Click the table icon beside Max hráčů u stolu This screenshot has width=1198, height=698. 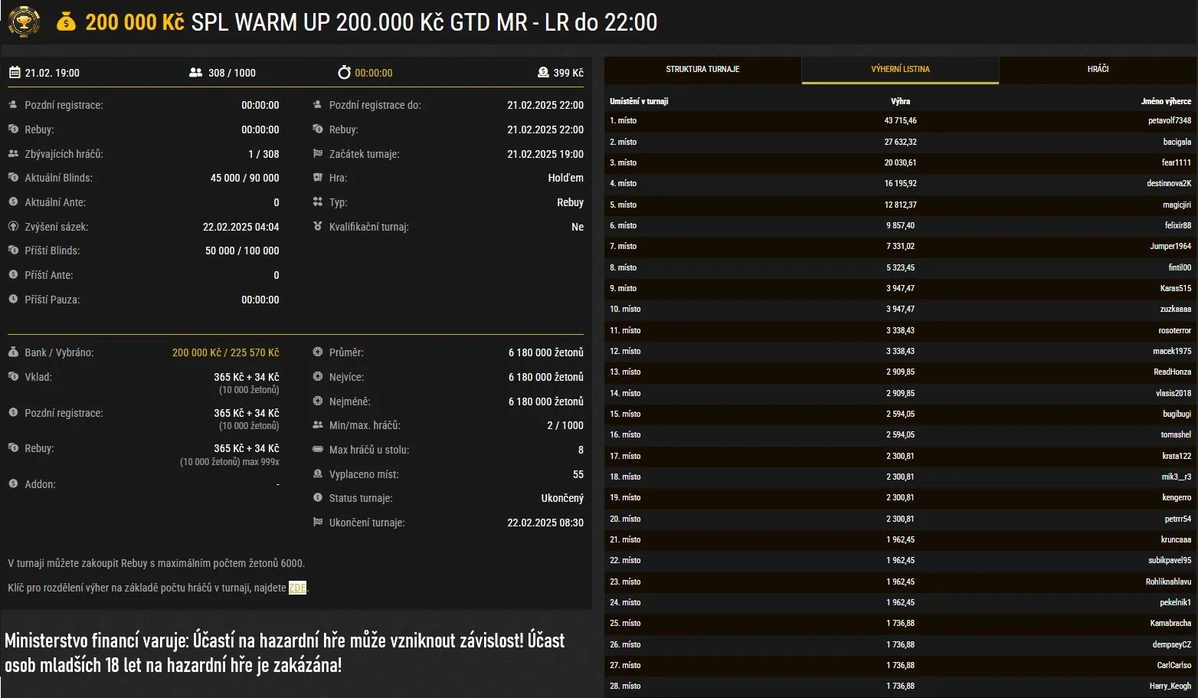318,450
